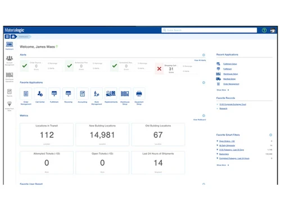This screenshot has width=281, height=211.
Task: Open the All Daily Shipments smart filter
Action: click(x=227, y=145)
